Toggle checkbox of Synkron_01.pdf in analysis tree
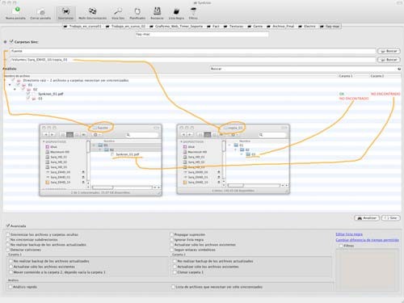 coord(28,94)
